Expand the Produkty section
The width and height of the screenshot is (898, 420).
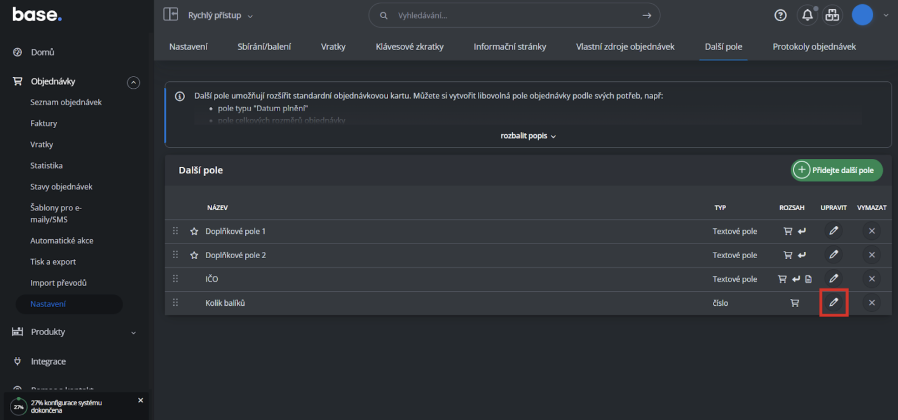(134, 333)
